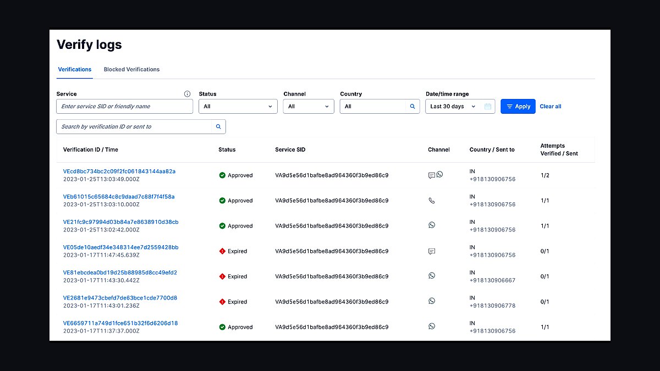Click green Approved check icon for VE21fc9c97
Viewport: 660px width, 371px height.
click(222, 226)
